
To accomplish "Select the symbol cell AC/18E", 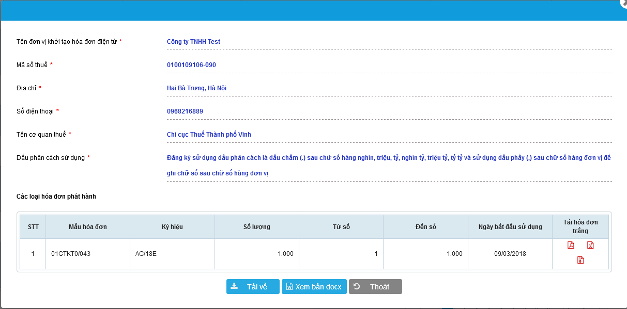I will pyautogui.click(x=146, y=254).
